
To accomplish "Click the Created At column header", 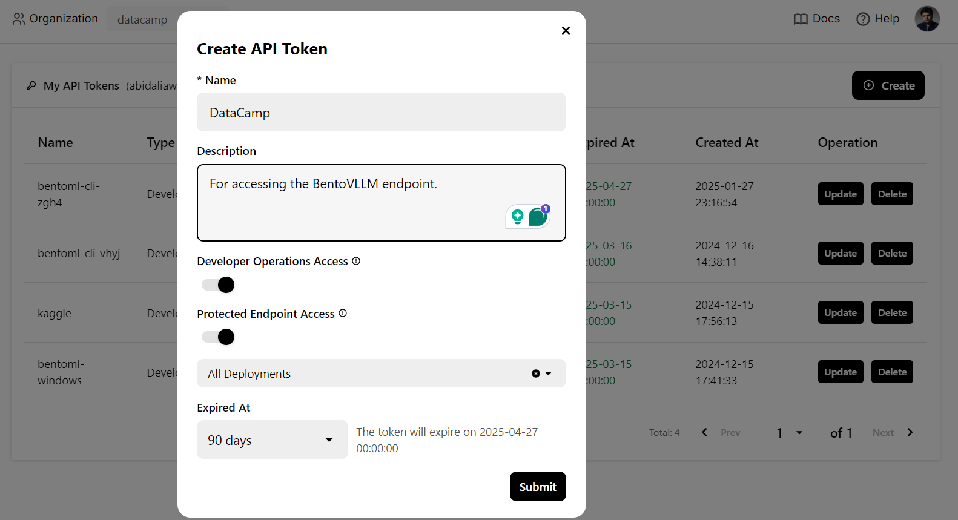I will (727, 142).
